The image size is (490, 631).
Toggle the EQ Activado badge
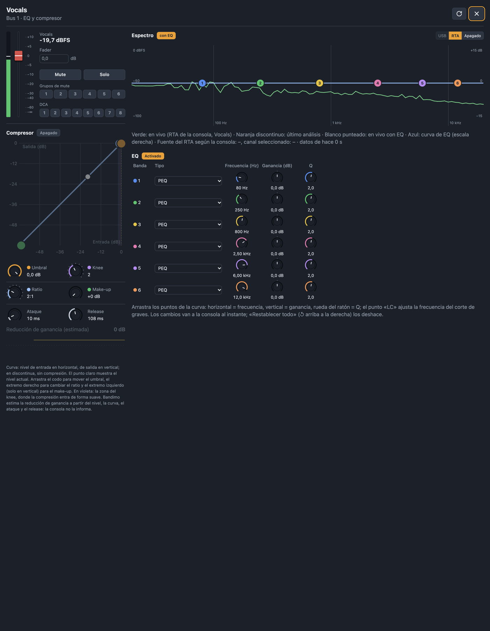[x=153, y=156]
